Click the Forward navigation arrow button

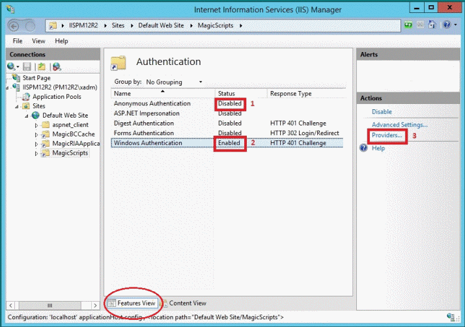[x=30, y=27]
